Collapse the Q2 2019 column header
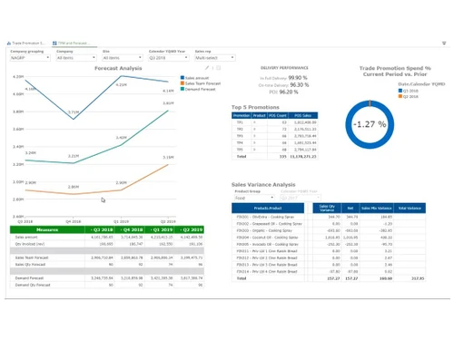 (x=189, y=229)
